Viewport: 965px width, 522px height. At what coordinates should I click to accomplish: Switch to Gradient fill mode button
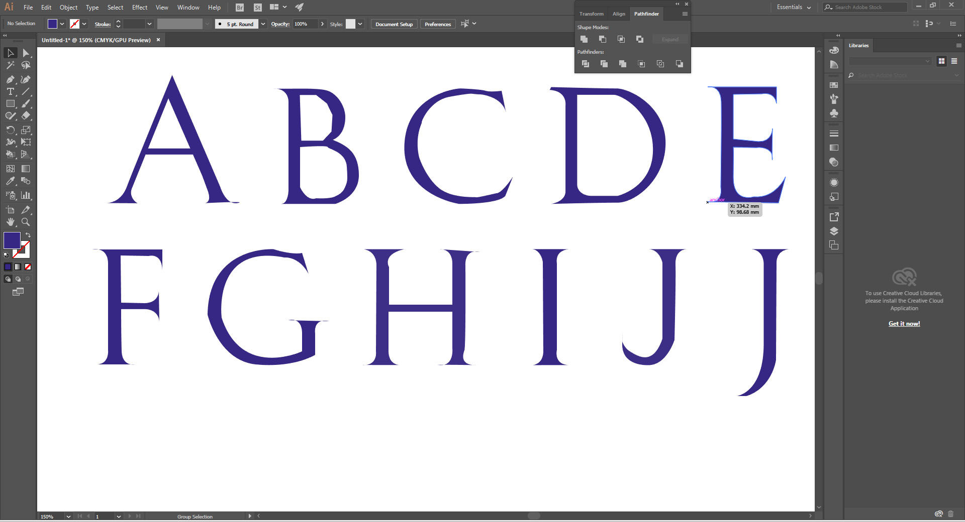coord(18,267)
